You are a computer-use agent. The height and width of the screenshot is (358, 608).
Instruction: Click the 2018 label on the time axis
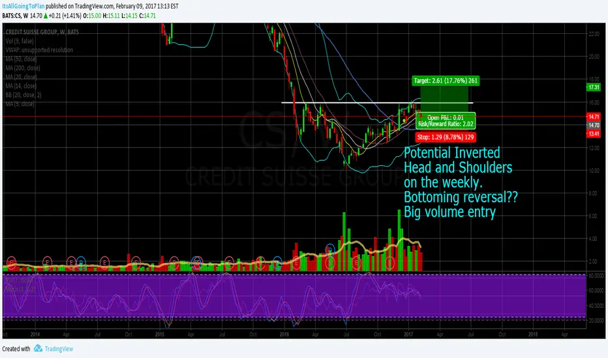tap(533, 334)
